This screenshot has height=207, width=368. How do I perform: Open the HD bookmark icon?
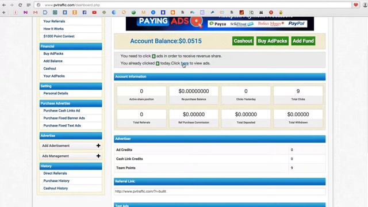251,13
